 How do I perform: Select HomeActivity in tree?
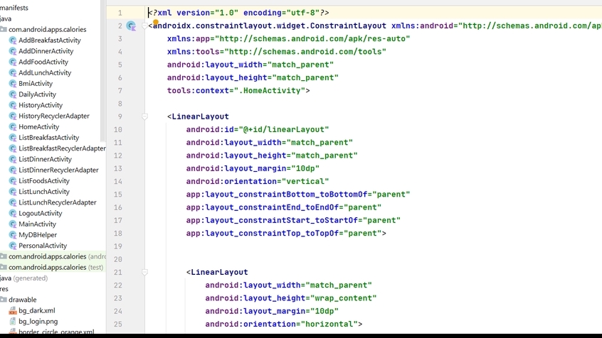click(x=38, y=127)
